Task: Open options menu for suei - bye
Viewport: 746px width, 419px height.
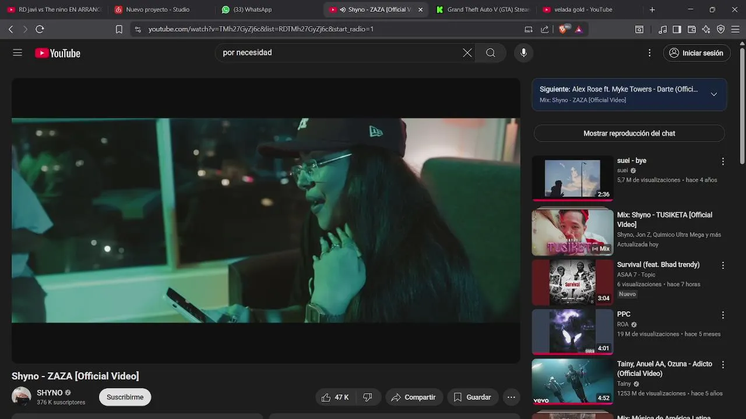Action: [x=723, y=161]
